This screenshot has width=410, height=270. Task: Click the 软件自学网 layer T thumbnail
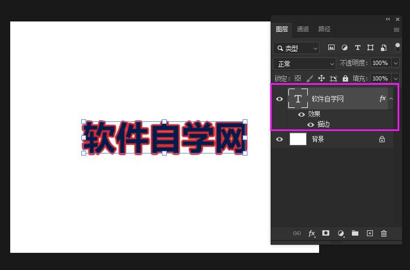pyautogui.click(x=298, y=98)
